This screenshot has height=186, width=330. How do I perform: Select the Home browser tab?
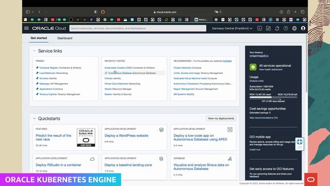click(x=201, y=20)
